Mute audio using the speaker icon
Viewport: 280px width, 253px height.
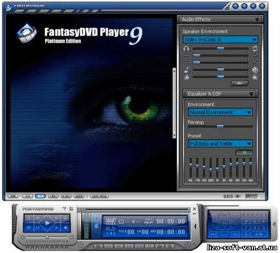click(x=96, y=226)
